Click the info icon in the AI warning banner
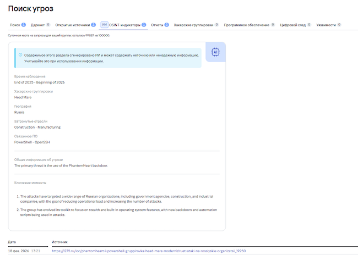This screenshot has width=358, height=255. pyautogui.click(x=20, y=55)
